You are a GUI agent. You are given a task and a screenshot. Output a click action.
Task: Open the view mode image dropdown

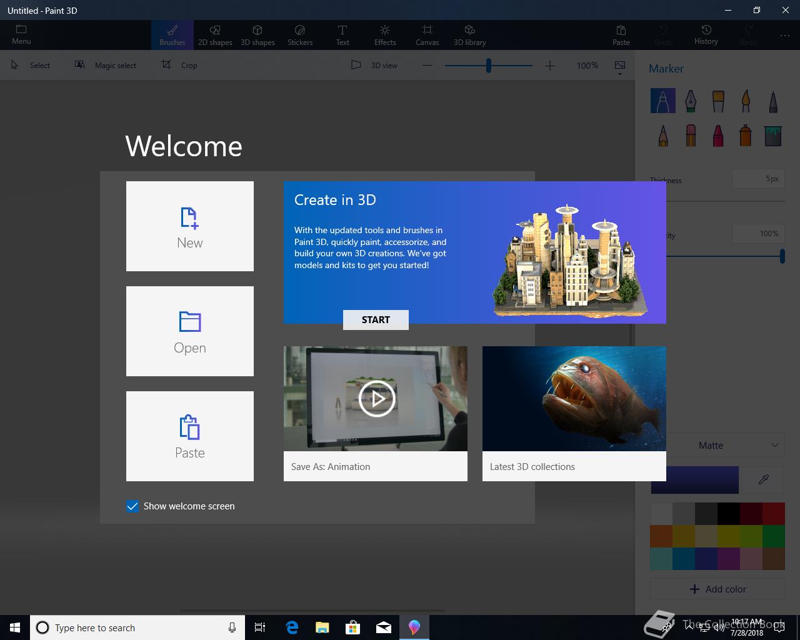click(620, 67)
